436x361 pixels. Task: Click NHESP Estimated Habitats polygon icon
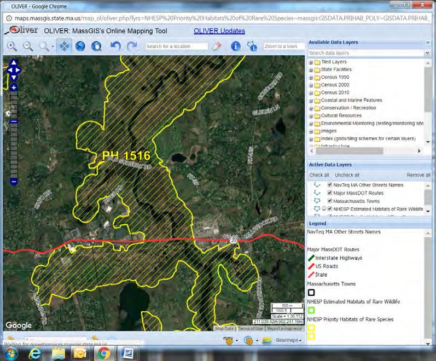pyautogui.click(x=317, y=208)
